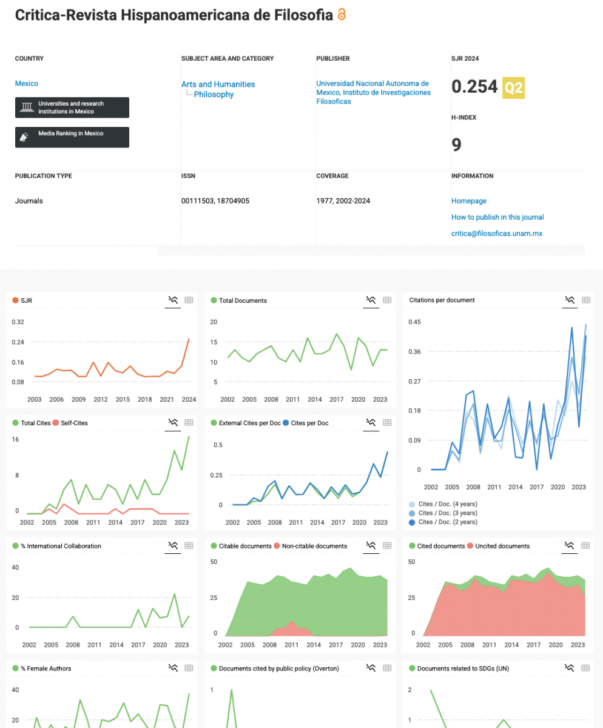Viewport: 603px width, 728px height.
Task: Click the % Female Authors chart label
Action: pos(46,669)
